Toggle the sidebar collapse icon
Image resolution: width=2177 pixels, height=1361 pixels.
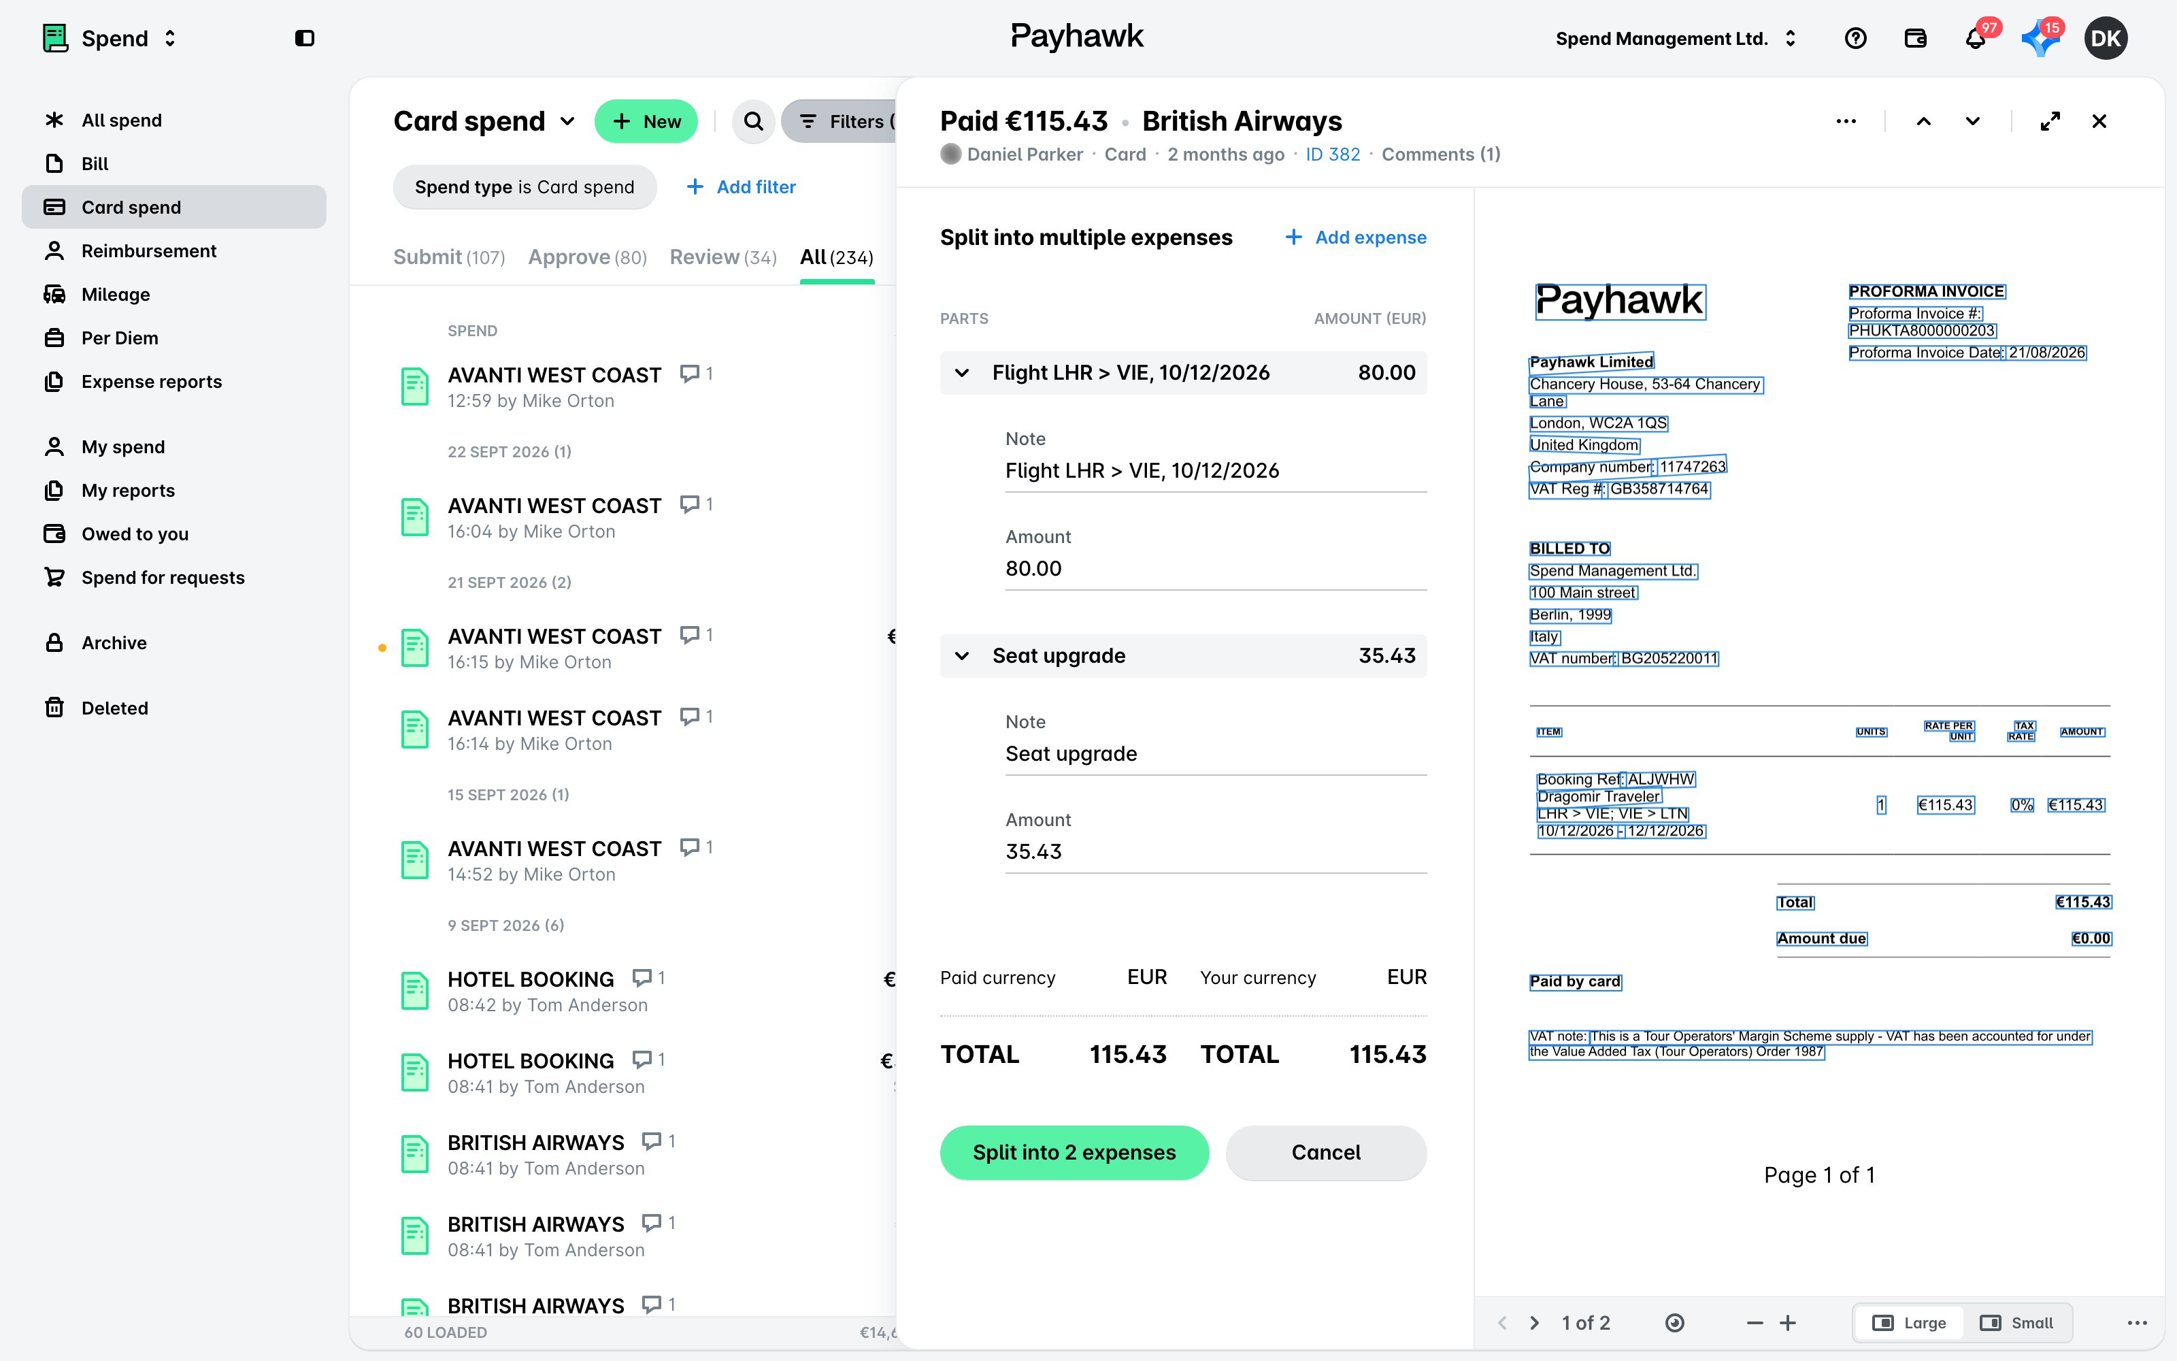[304, 38]
